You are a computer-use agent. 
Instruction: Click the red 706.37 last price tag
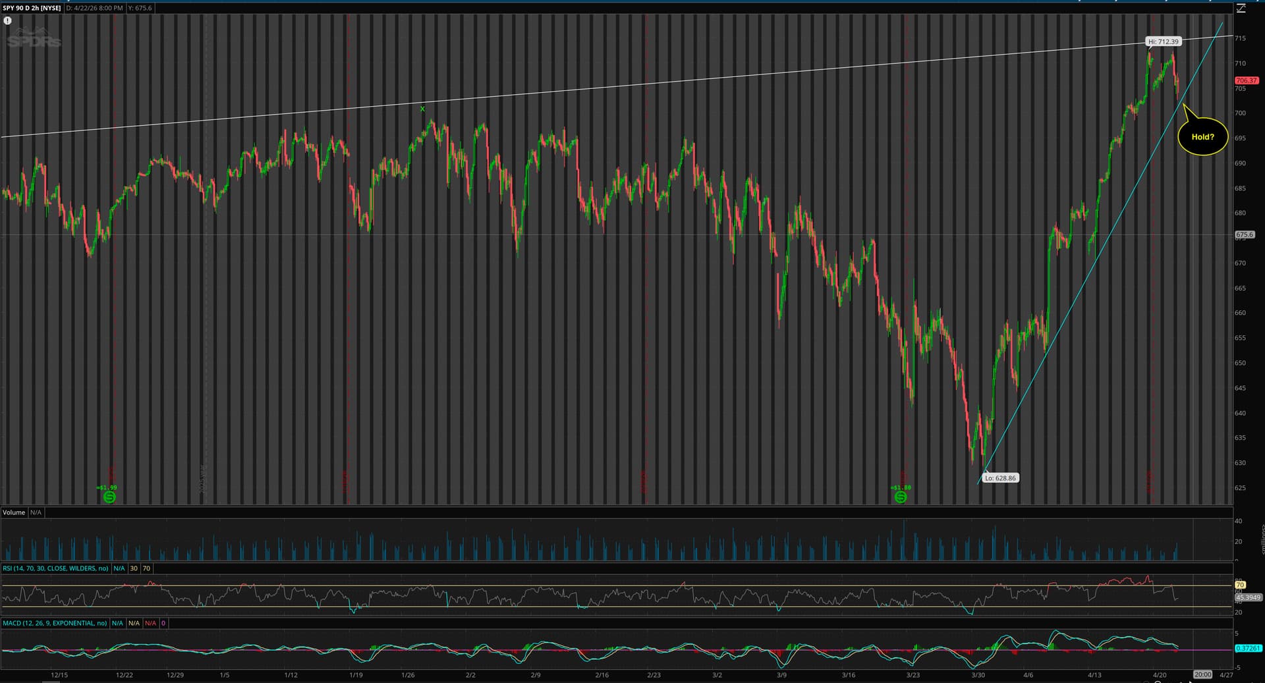click(1246, 80)
